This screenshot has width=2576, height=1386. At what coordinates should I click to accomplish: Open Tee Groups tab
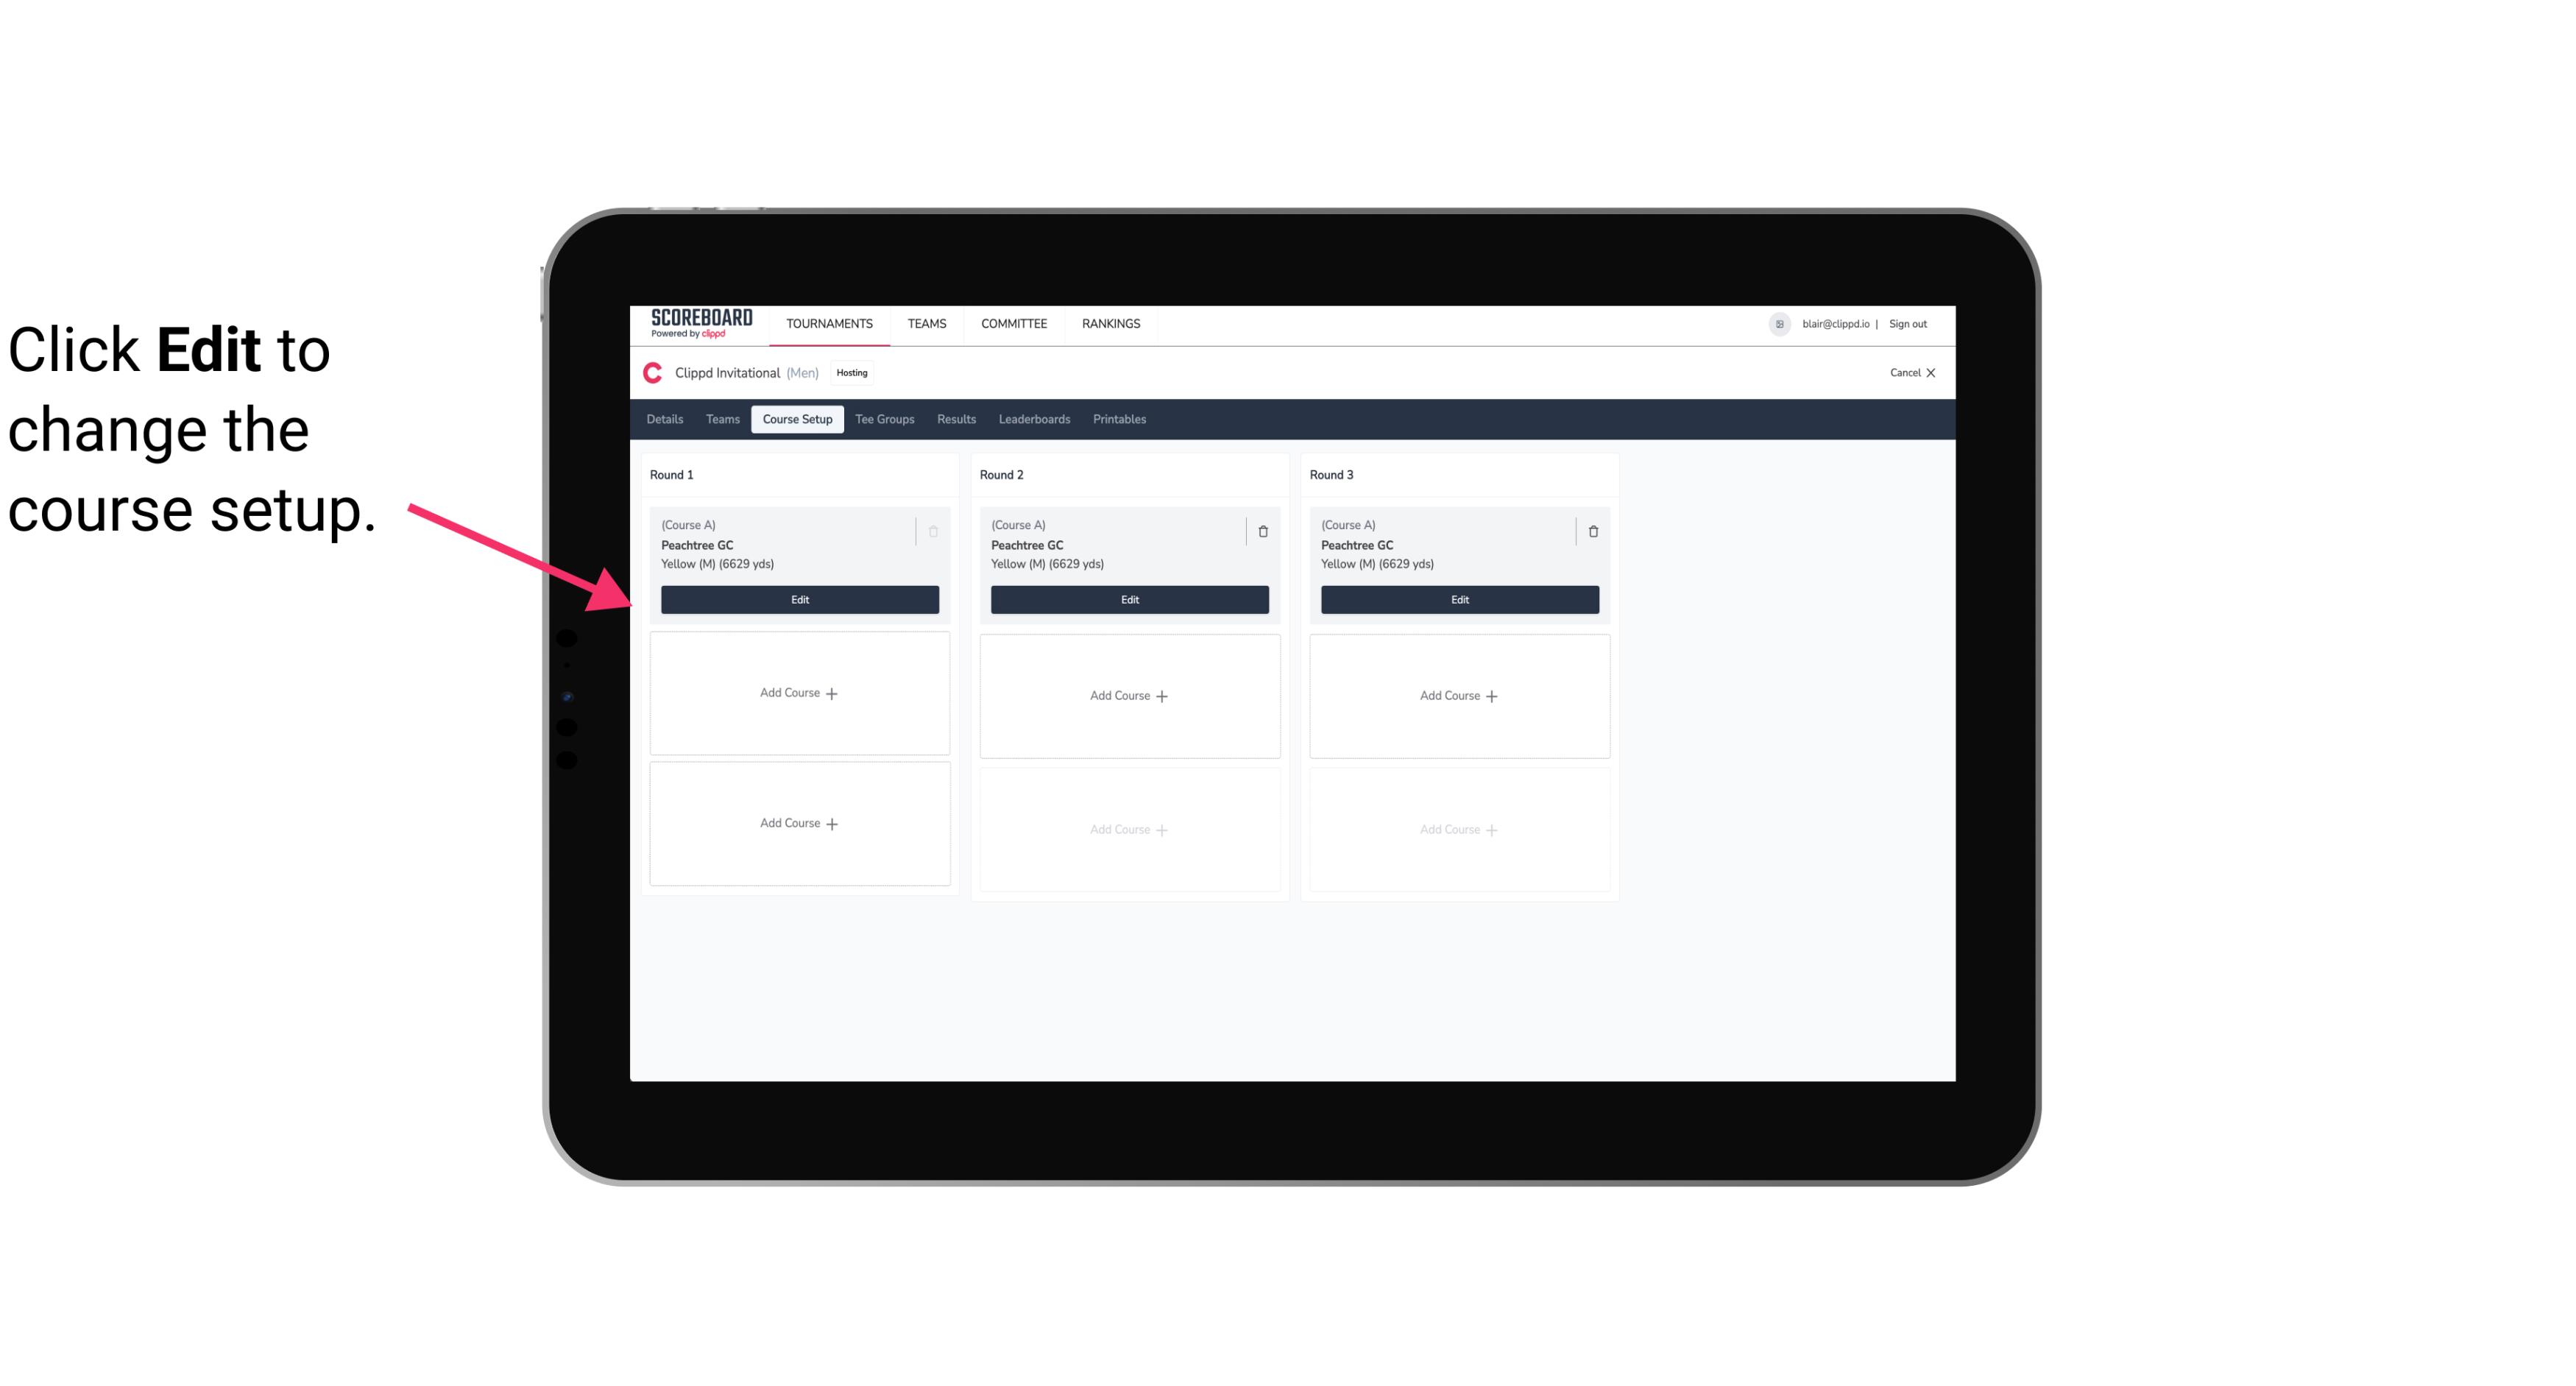(x=884, y=418)
